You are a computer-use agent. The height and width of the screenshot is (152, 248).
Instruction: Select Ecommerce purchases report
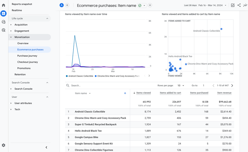(30, 50)
